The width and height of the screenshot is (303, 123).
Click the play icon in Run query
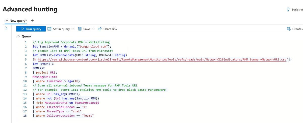pyautogui.click(x=22, y=29)
